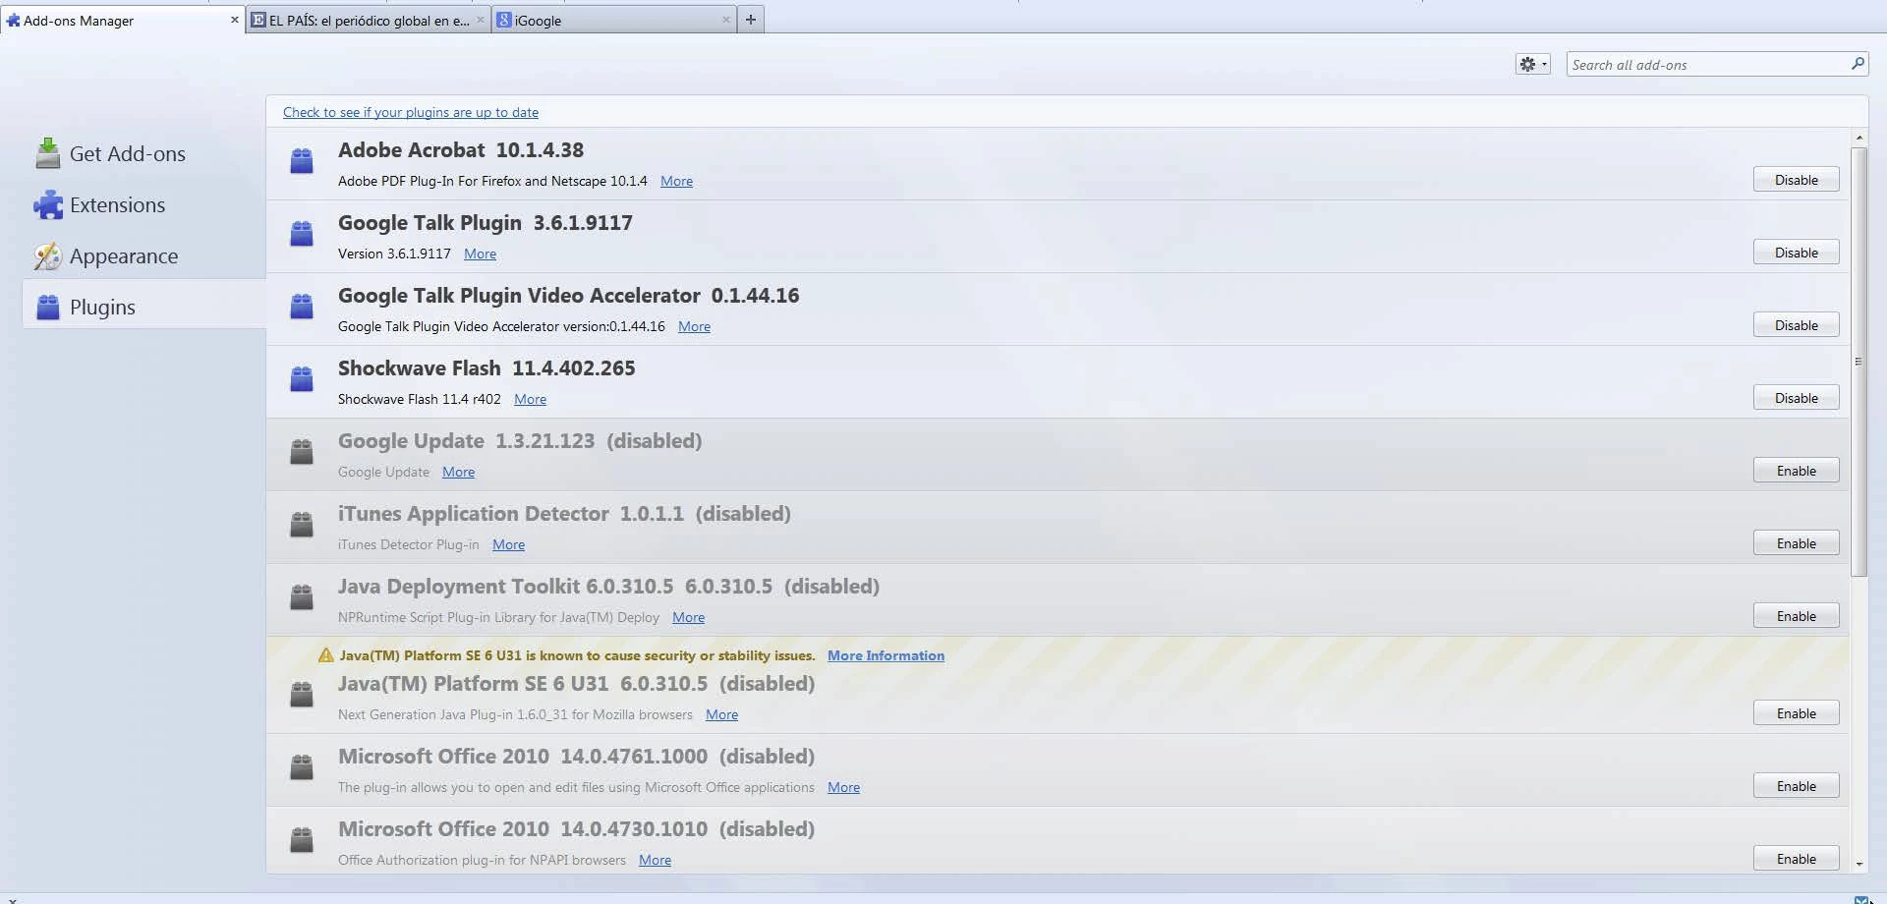1887x904 pixels.
Task: Select the Shockwave Flash 11.4.402.265 title
Action: pyautogui.click(x=486, y=368)
